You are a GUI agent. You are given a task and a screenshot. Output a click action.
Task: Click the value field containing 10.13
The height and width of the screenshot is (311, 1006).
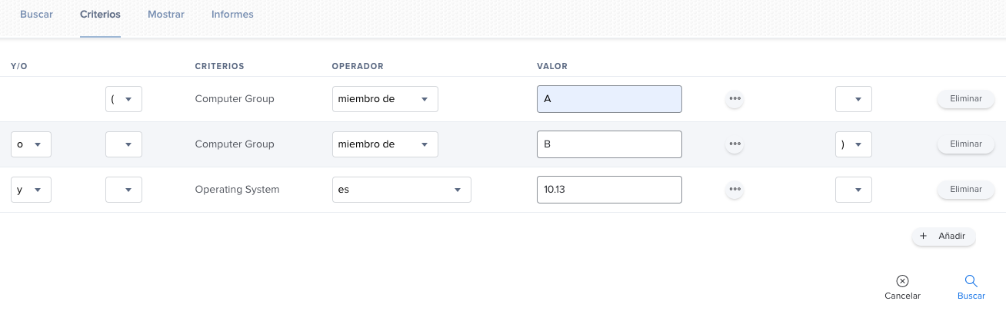click(x=609, y=190)
